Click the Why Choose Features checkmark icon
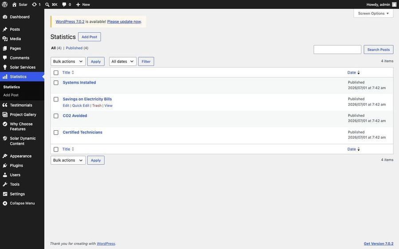Viewport: 399px width, 249px height. (x=5, y=124)
